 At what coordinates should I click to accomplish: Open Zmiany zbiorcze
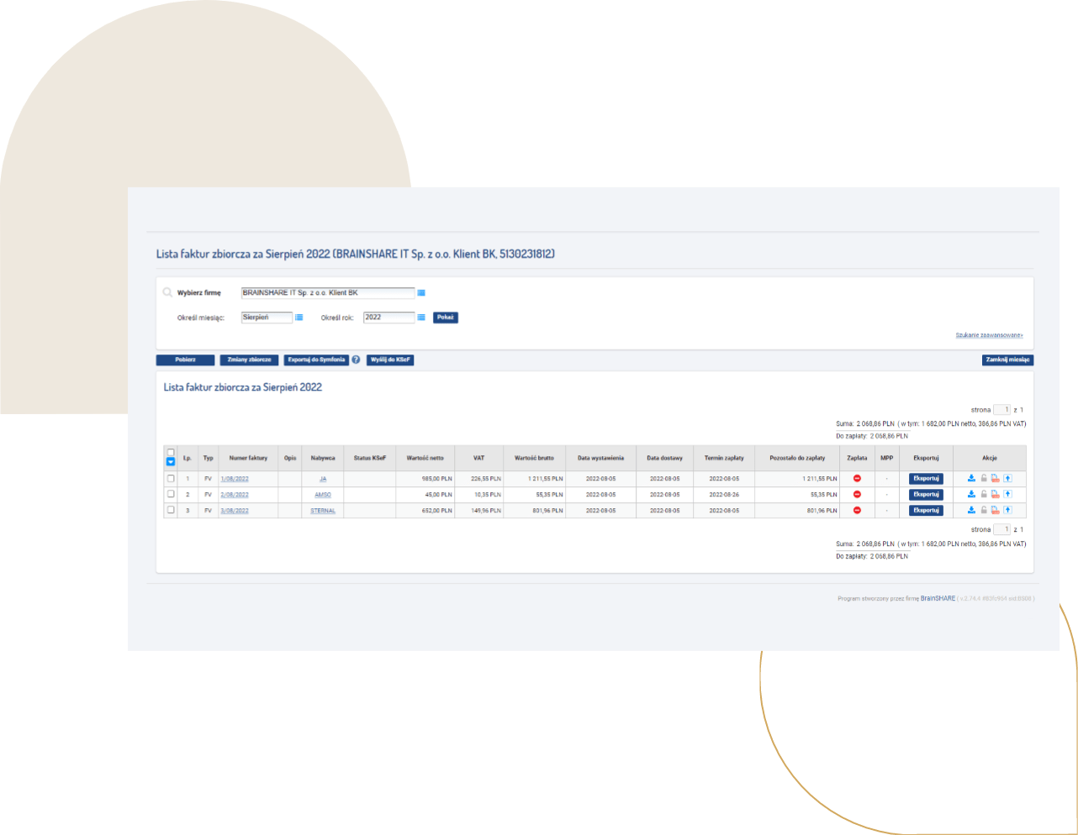pyautogui.click(x=249, y=360)
